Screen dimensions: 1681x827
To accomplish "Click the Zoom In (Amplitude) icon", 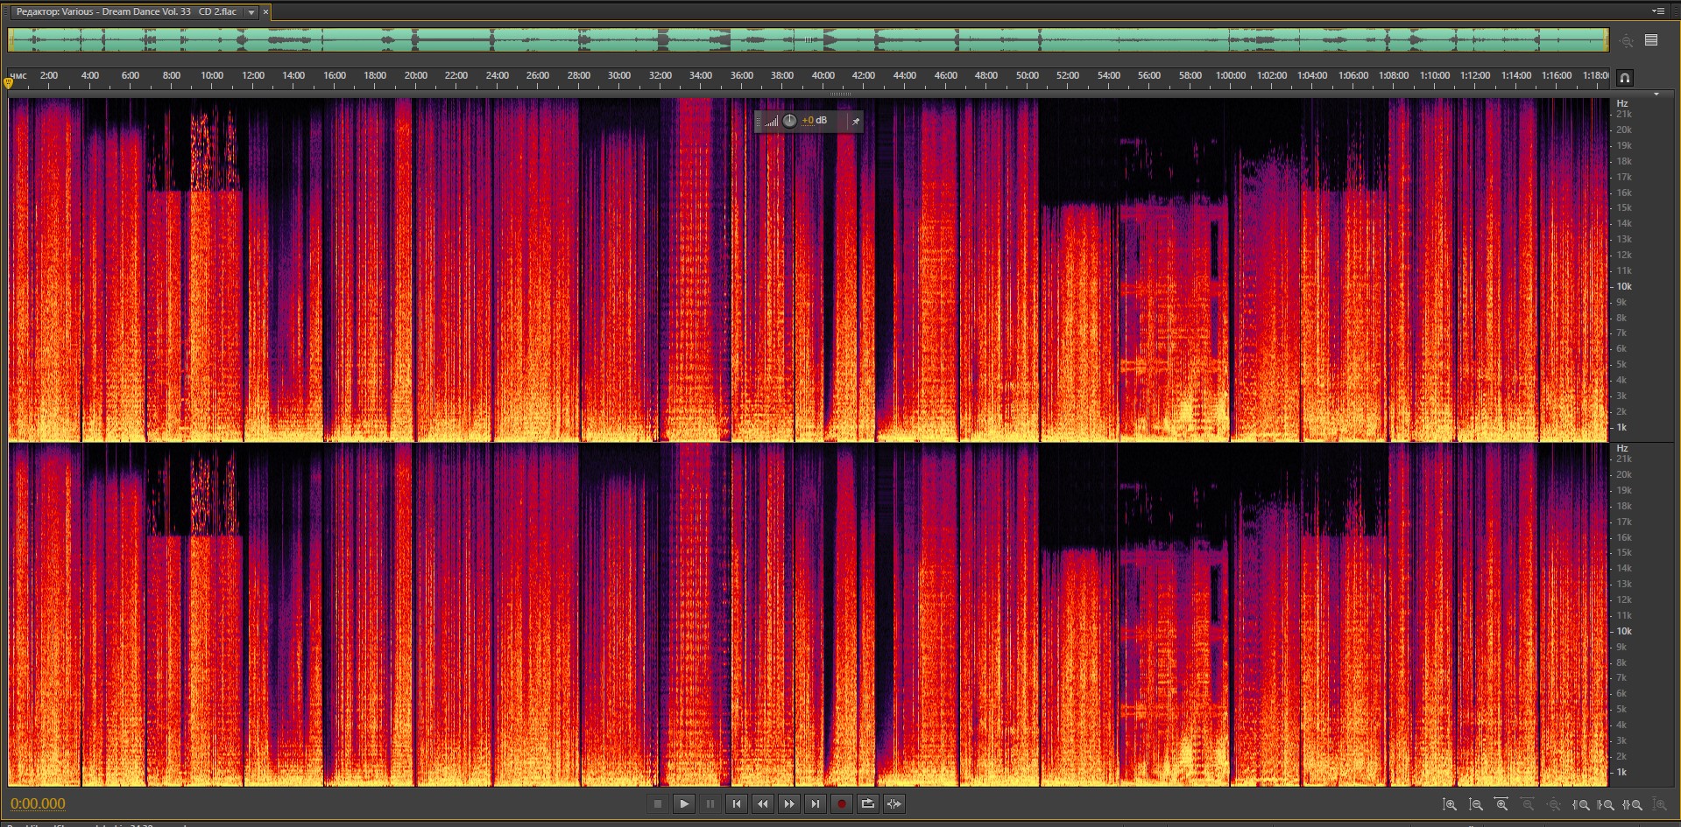I will [1450, 804].
